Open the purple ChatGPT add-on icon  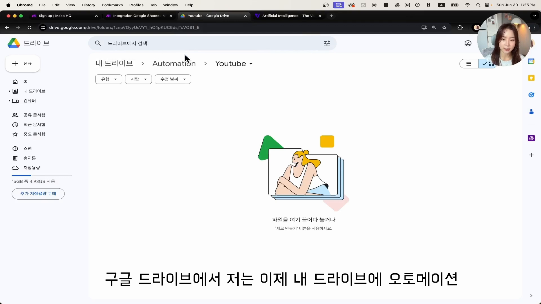[531, 138]
